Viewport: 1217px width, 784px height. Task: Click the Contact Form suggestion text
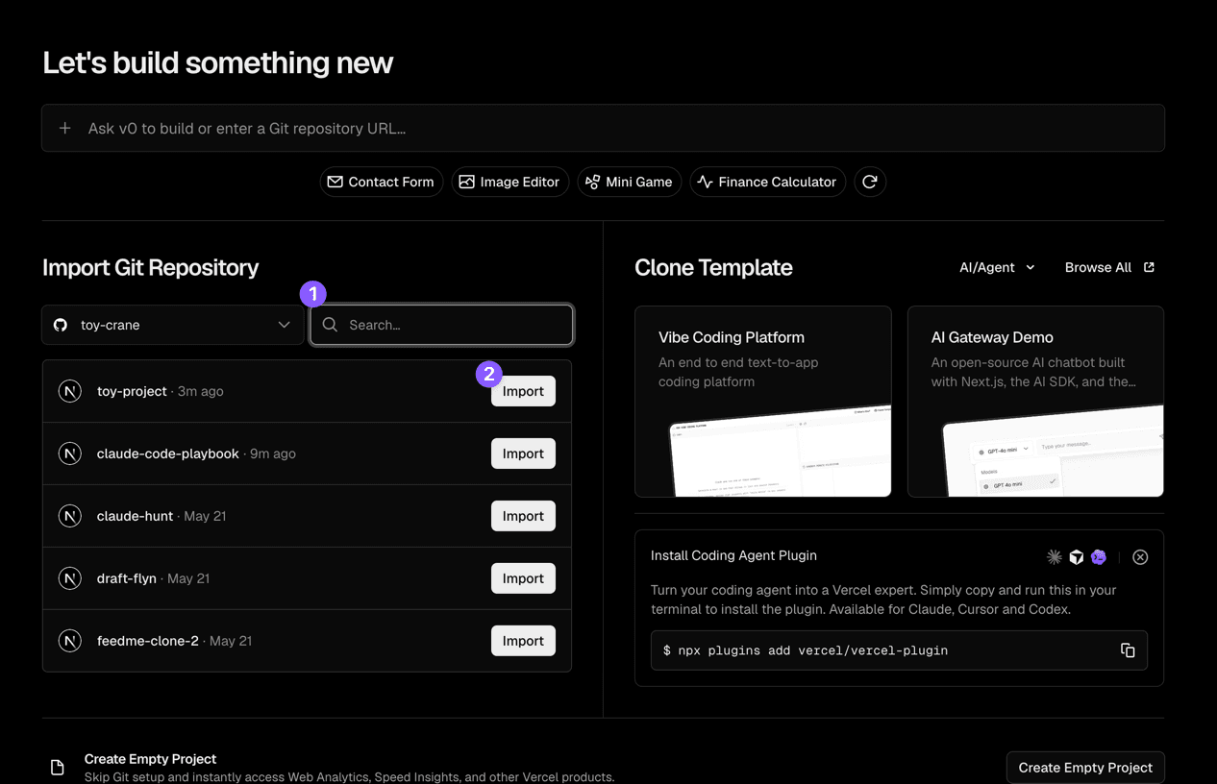[391, 182]
